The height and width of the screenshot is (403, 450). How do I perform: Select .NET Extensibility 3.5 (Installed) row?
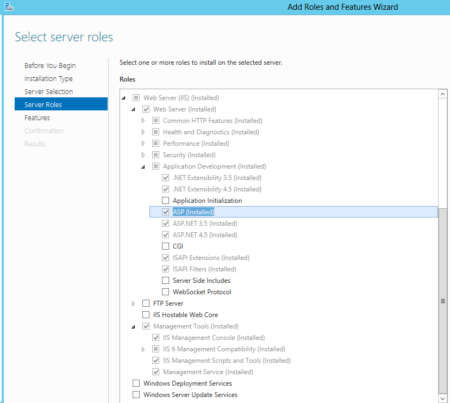pyautogui.click(x=217, y=177)
